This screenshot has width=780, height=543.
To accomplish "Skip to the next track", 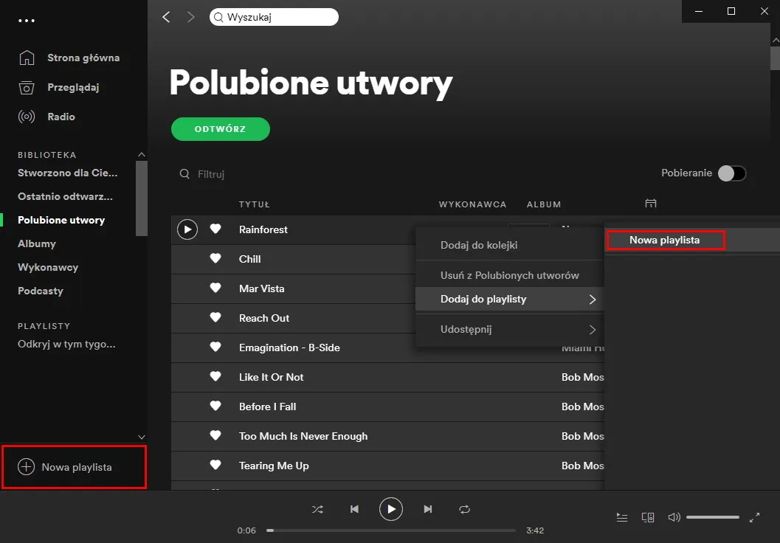I will pos(428,509).
